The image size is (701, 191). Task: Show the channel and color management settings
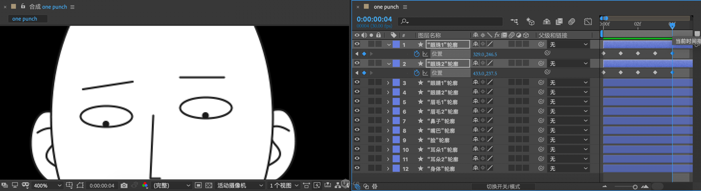pos(145,185)
